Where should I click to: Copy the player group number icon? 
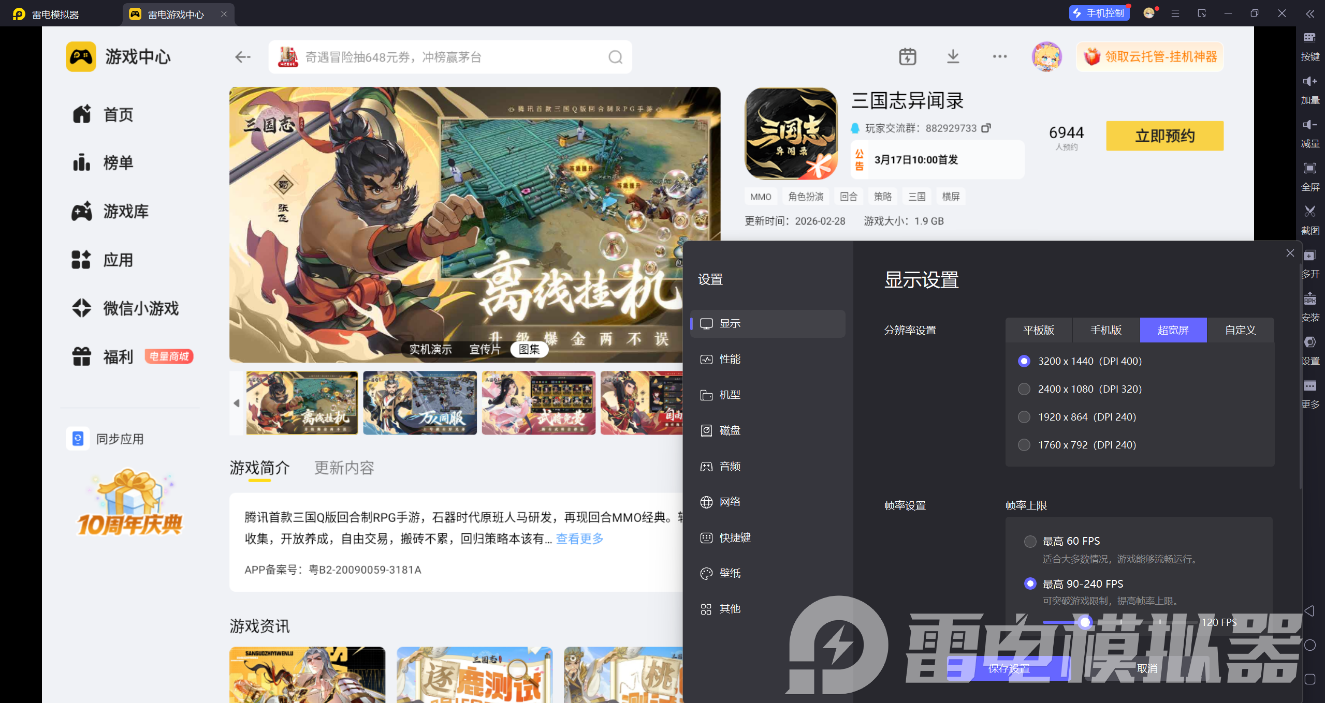coord(986,128)
